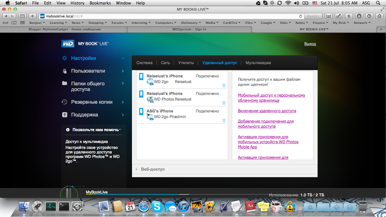386x217 pixels.
Task: Open Reading List via the glasses icon
Action: click(x=5, y=23)
